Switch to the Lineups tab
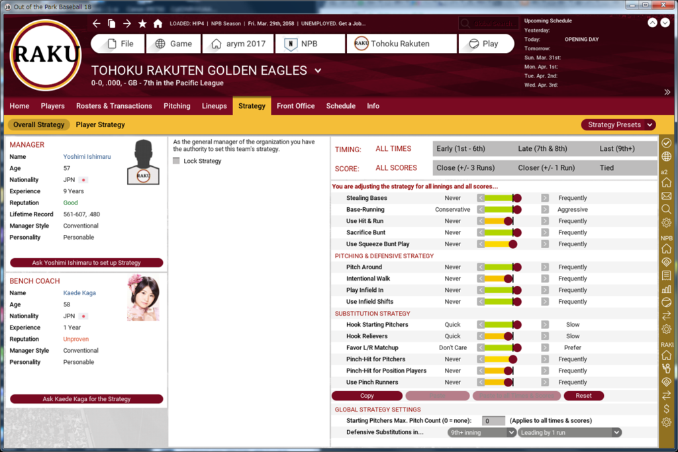 [x=214, y=106]
